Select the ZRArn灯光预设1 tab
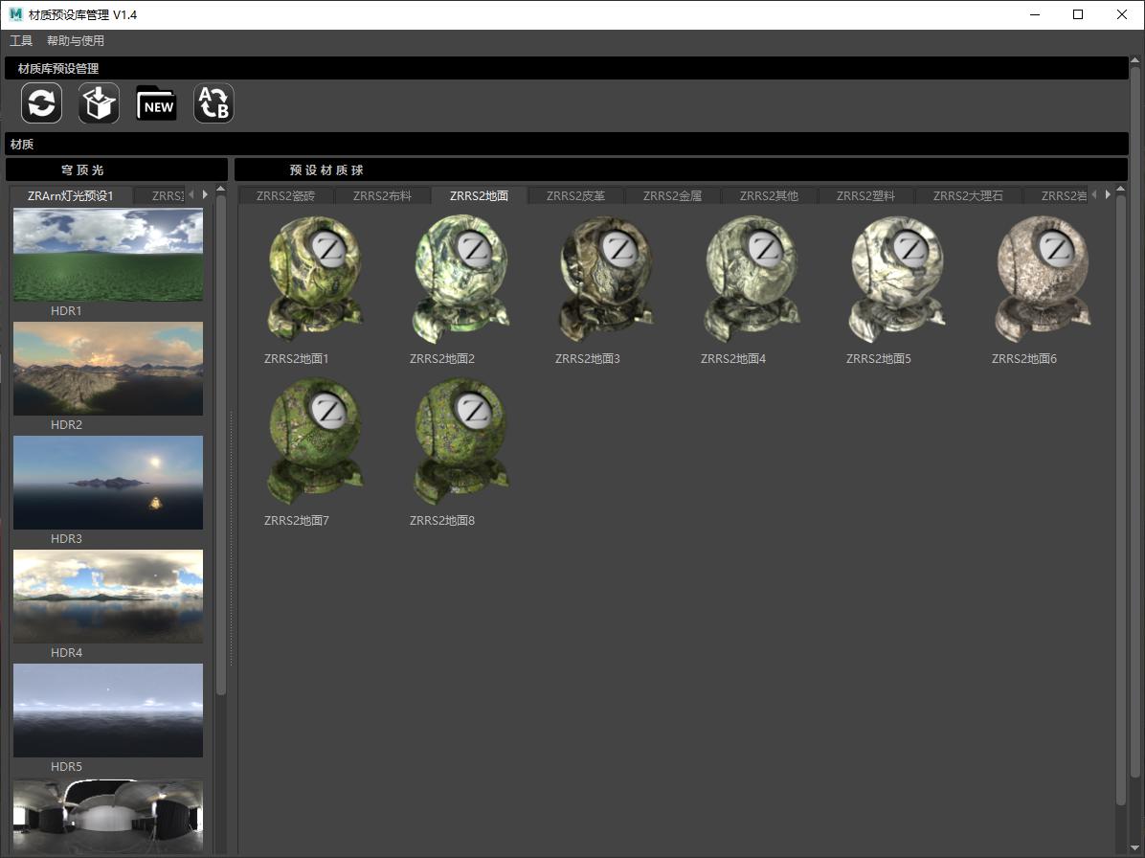 click(71, 196)
